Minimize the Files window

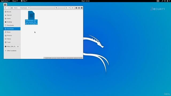point(76,8)
